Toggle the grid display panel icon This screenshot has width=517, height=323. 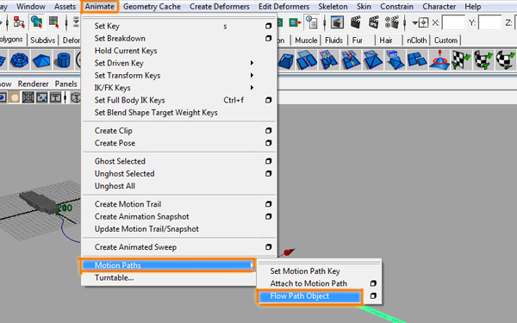28,97
